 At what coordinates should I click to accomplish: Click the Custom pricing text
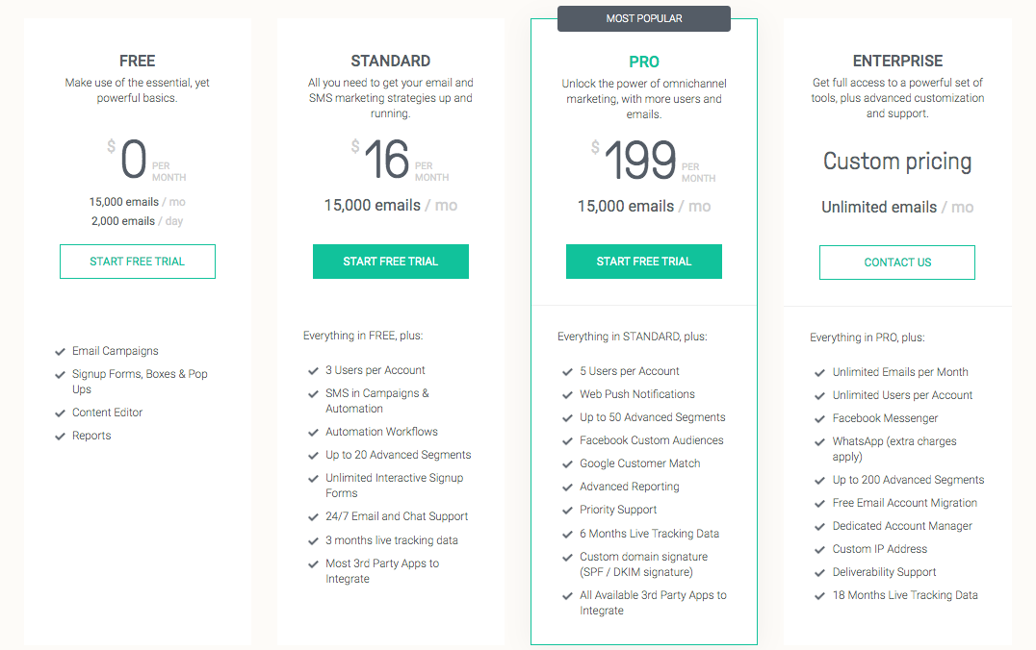pyautogui.click(x=897, y=162)
